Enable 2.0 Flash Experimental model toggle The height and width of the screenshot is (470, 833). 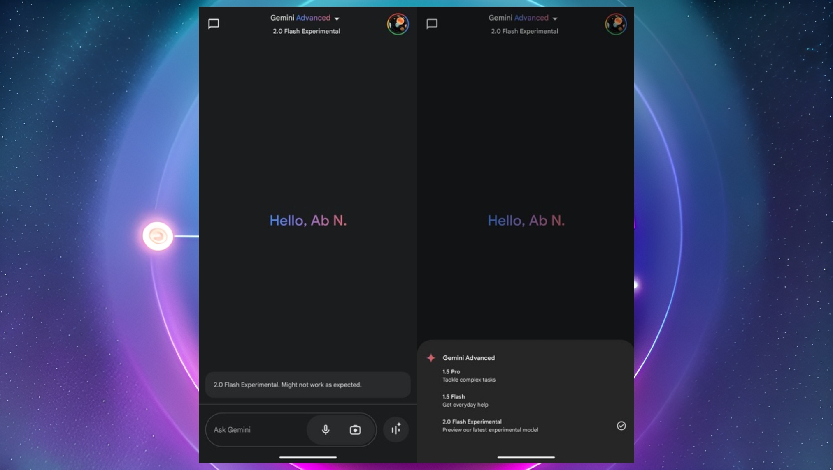click(621, 425)
